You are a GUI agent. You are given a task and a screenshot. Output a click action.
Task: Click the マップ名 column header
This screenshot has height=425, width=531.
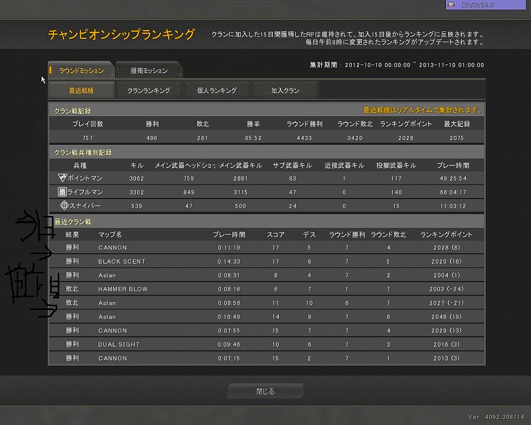[110, 234]
